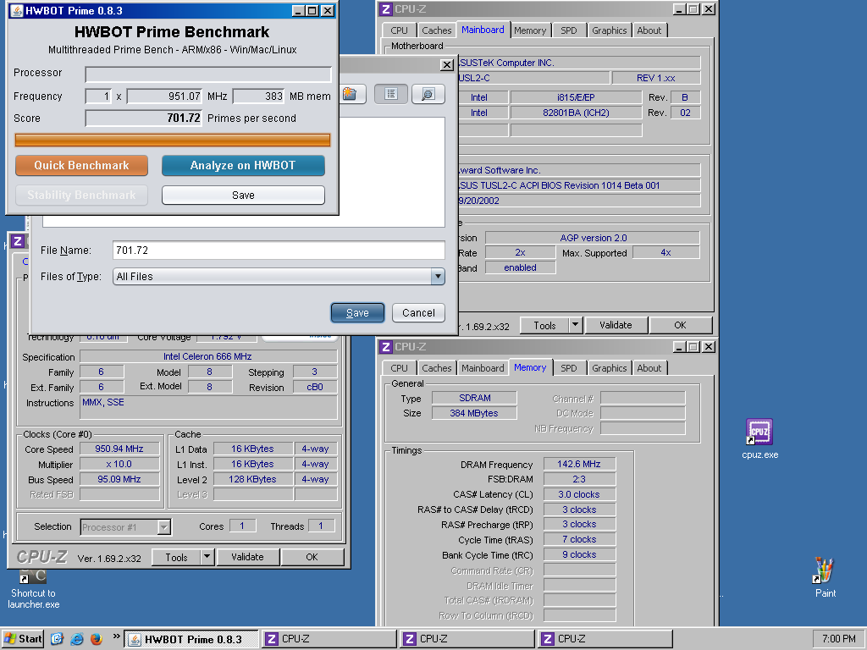
Task: Click the File Name input field
Action: pyautogui.click(x=279, y=251)
